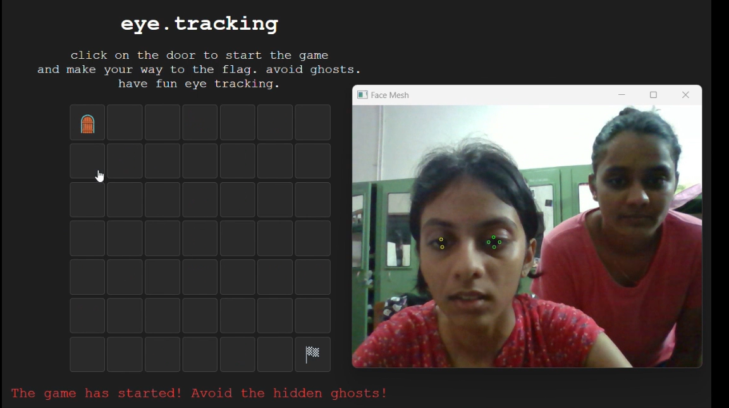Click the bottom-left corner cell of the grid
This screenshot has height=408, width=729.
87,354
